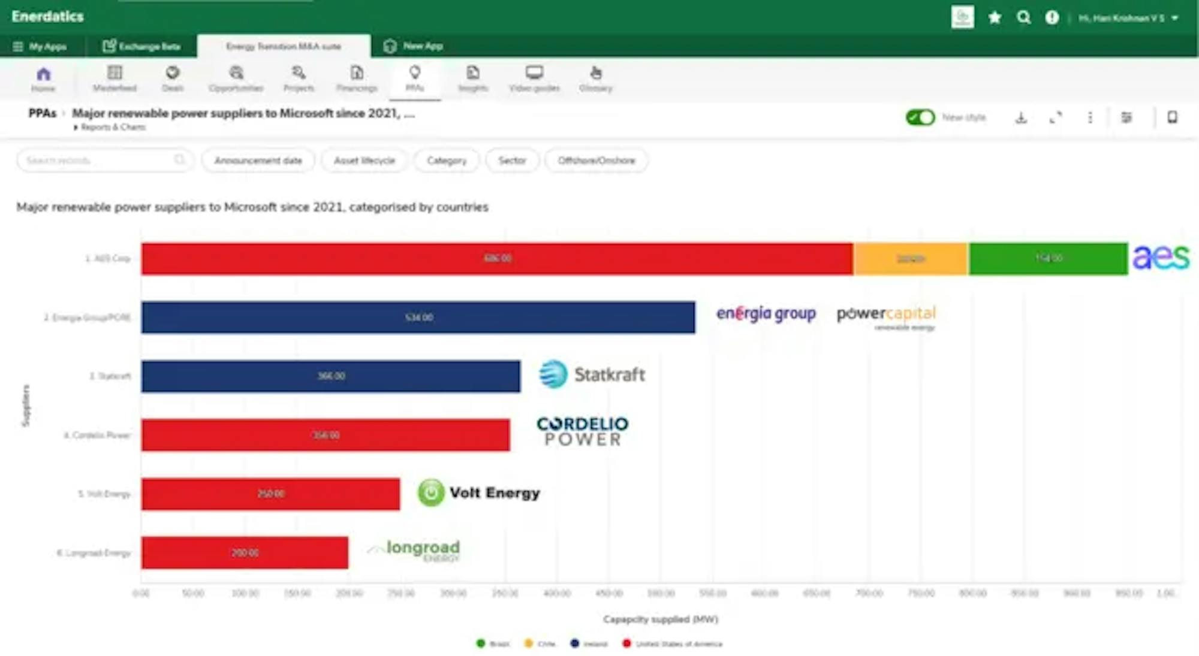Open Video guides
The height and width of the screenshot is (656, 1199).
[x=534, y=78]
